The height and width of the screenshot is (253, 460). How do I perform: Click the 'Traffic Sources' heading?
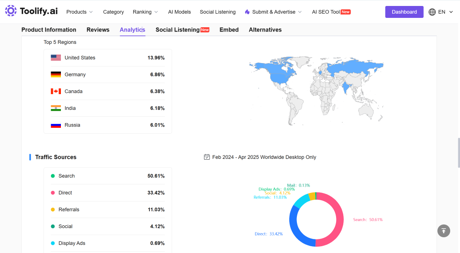tap(56, 157)
